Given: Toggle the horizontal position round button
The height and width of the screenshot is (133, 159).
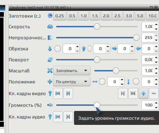Looking at the screenshot, I should click(x=102, y=82).
